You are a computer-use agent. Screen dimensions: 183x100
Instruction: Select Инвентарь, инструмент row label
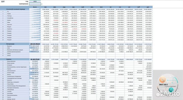pyautogui.click(x=13, y=82)
